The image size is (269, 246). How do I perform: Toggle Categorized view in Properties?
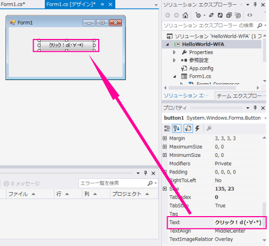pyautogui.click(x=167, y=129)
